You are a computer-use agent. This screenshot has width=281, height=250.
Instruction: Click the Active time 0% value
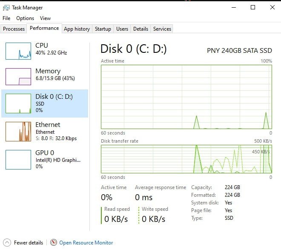[x=106, y=197]
